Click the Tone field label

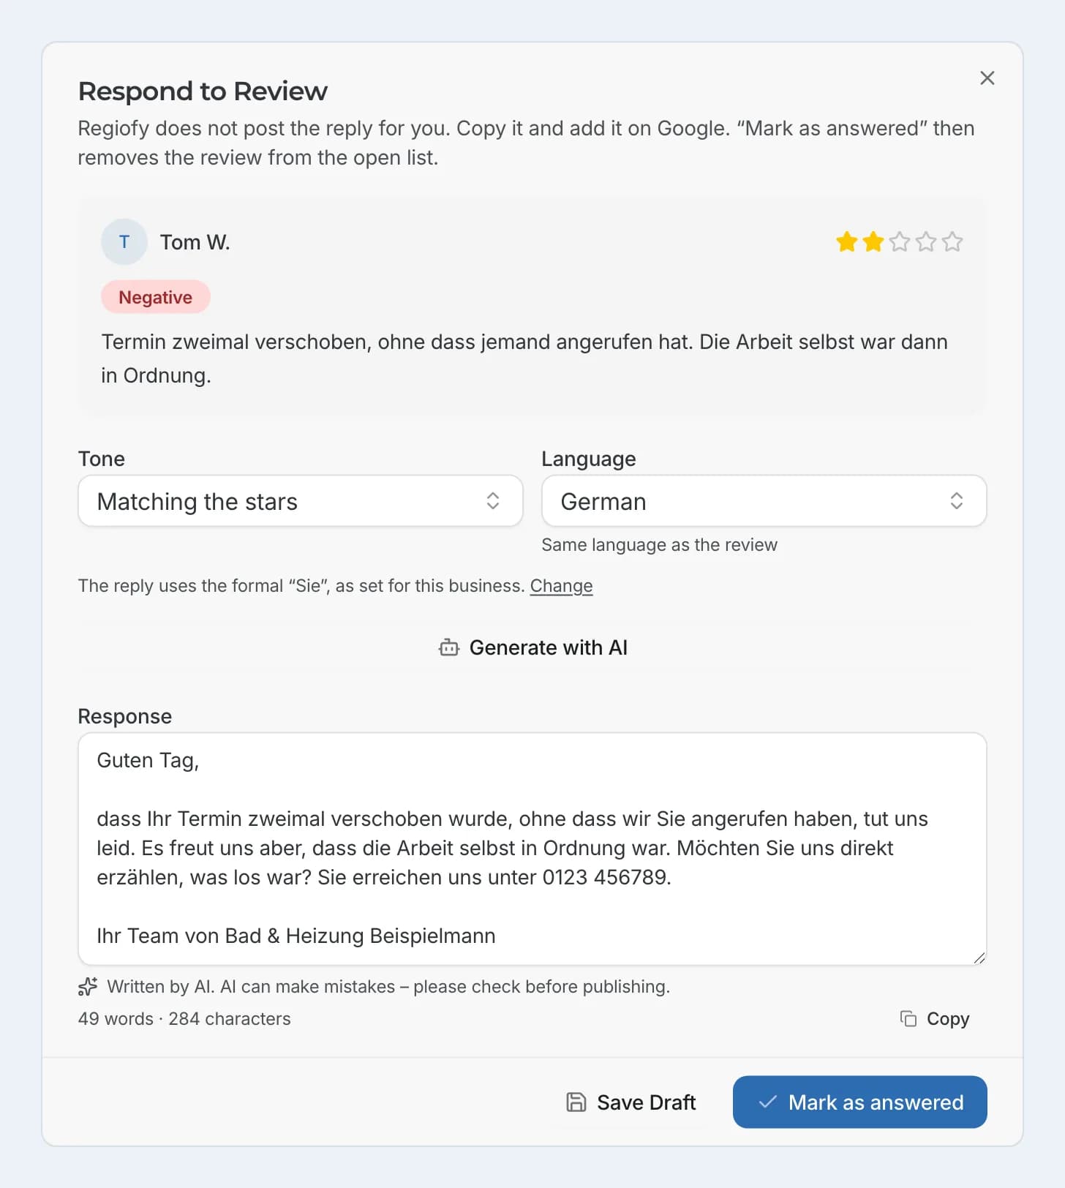tap(102, 459)
